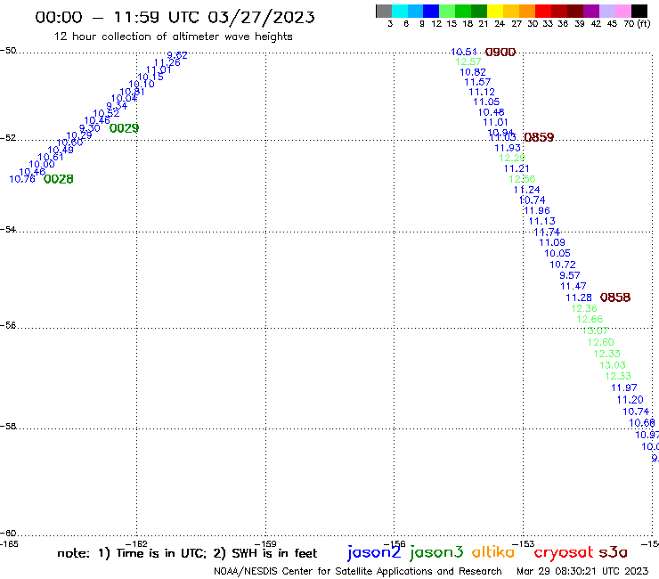Image resolution: width=659 pixels, height=579 pixels.
Task: Click the -153 longitude axis label
Action: [x=524, y=543]
